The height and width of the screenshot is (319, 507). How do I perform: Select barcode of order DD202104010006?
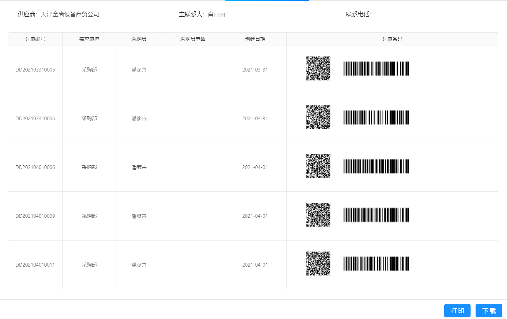click(x=376, y=166)
